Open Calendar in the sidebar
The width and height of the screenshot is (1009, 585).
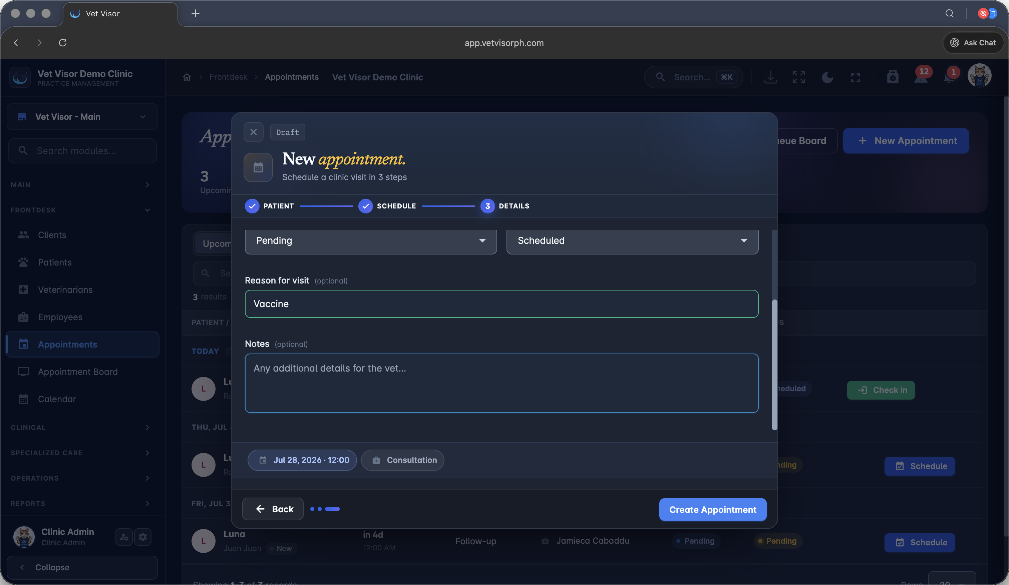[x=82, y=399]
